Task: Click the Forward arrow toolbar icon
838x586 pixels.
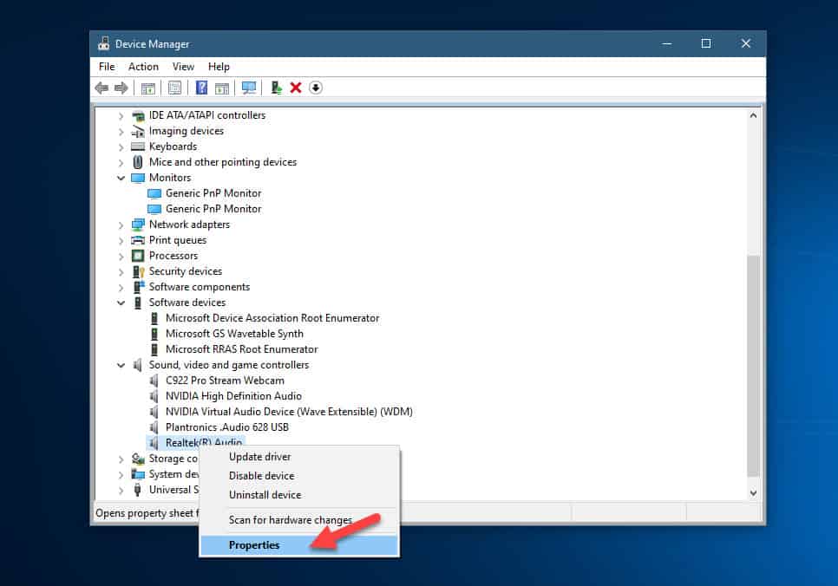Action: point(121,88)
